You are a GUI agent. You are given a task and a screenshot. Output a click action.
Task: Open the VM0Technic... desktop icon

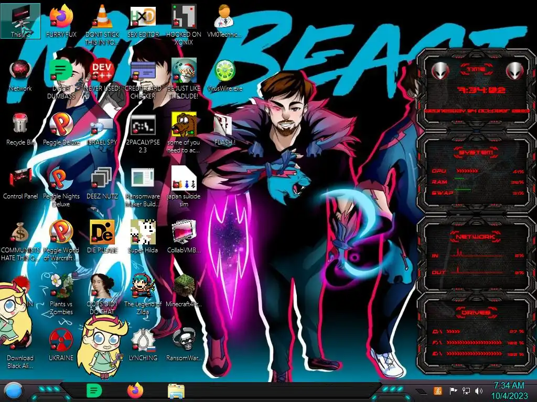[224, 20]
